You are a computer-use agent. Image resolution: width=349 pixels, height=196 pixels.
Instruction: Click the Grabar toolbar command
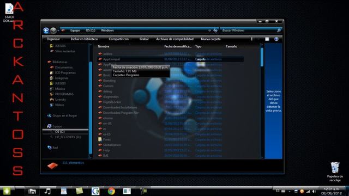tap(144, 39)
